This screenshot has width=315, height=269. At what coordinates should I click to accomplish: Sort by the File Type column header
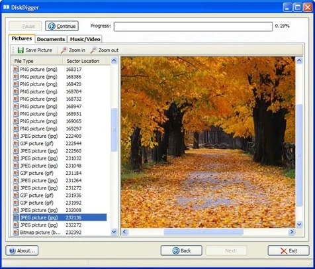pos(37,61)
